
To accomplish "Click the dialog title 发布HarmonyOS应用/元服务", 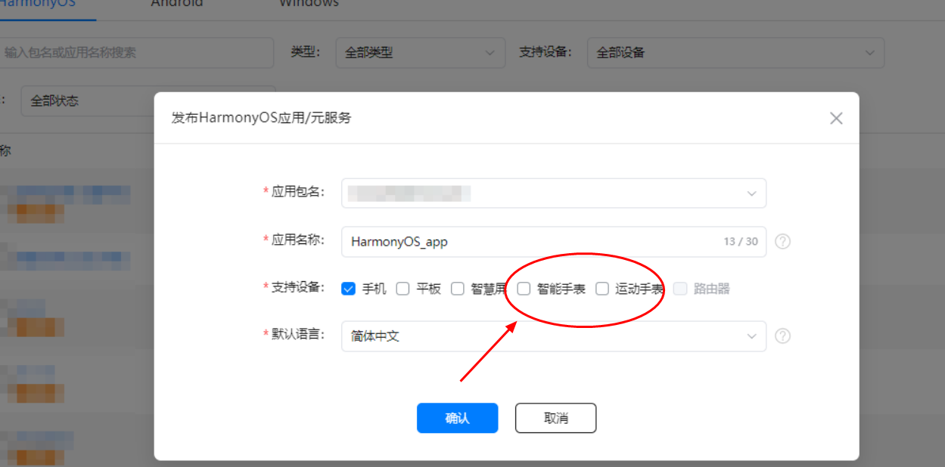I will [x=262, y=118].
